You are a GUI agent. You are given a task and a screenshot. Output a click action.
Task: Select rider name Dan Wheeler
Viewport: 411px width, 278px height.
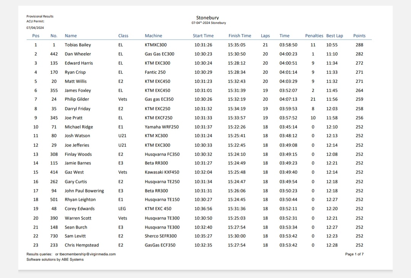click(78, 54)
